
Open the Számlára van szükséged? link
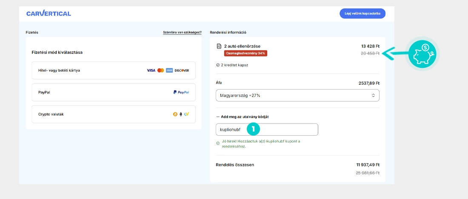(182, 32)
